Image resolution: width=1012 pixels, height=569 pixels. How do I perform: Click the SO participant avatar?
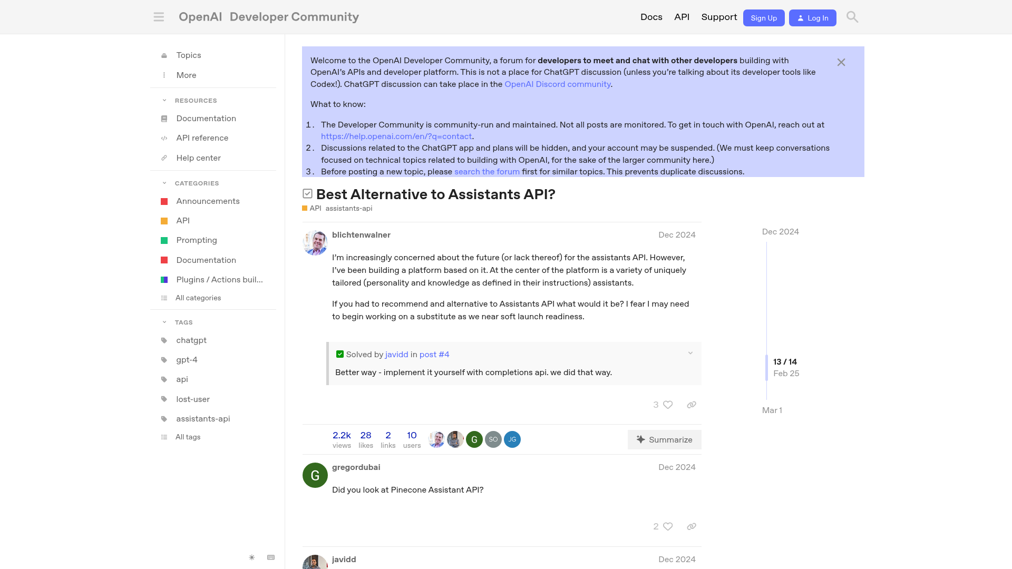493,439
